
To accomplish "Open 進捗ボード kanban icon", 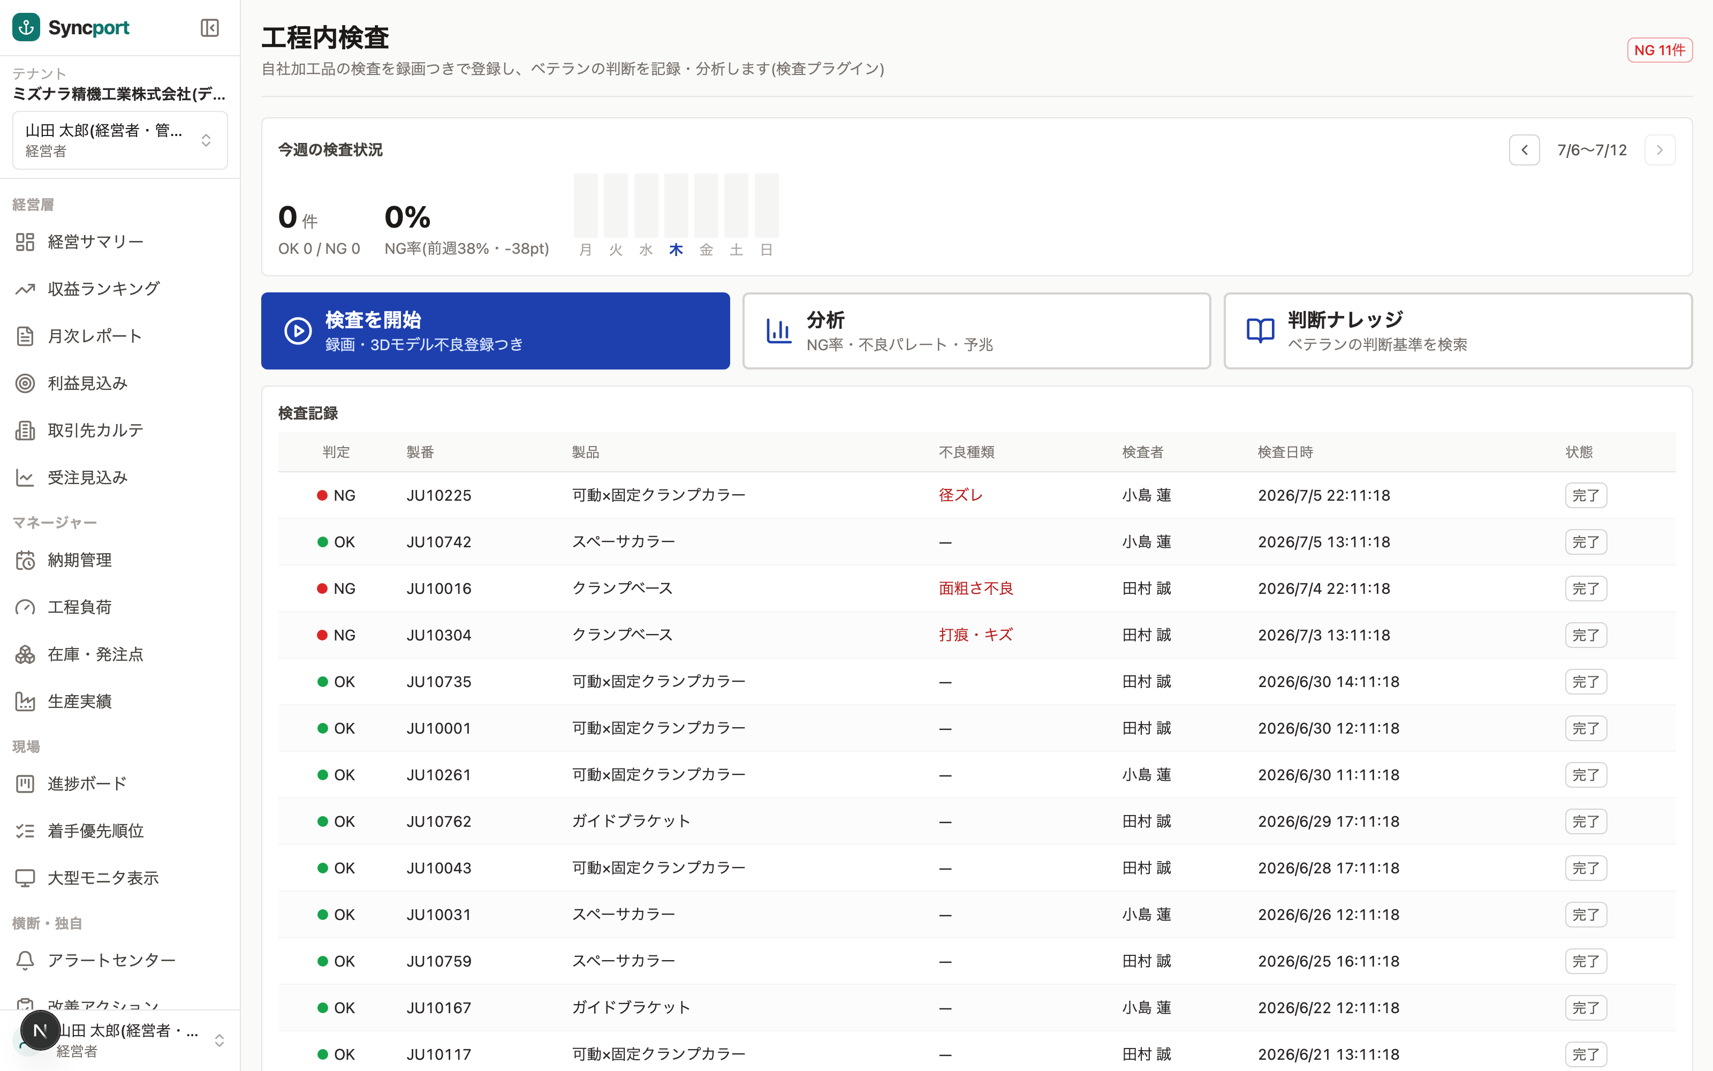I will (26, 783).
